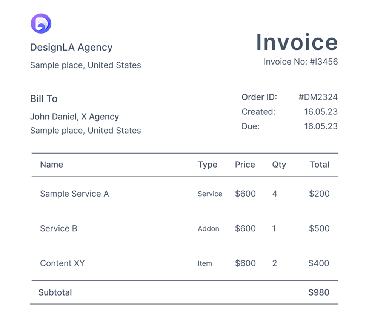Click the Due date value
The image size is (366, 314).
[321, 126]
